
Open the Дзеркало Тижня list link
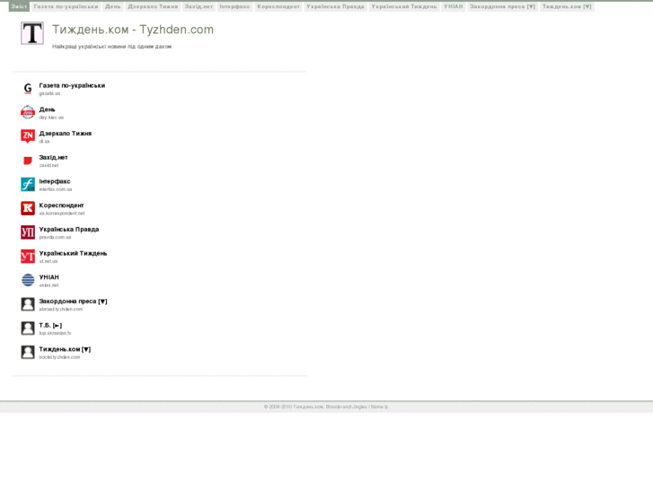click(x=66, y=134)
